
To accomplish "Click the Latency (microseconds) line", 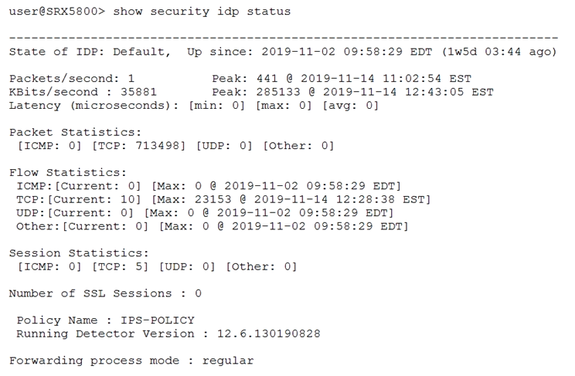I will [194, 106].
